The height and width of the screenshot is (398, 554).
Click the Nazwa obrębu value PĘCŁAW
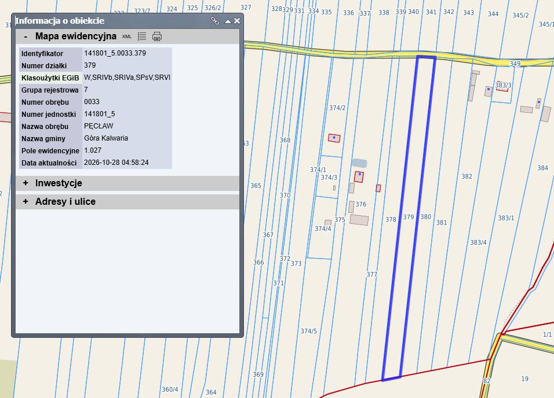[x=99, y=126]
